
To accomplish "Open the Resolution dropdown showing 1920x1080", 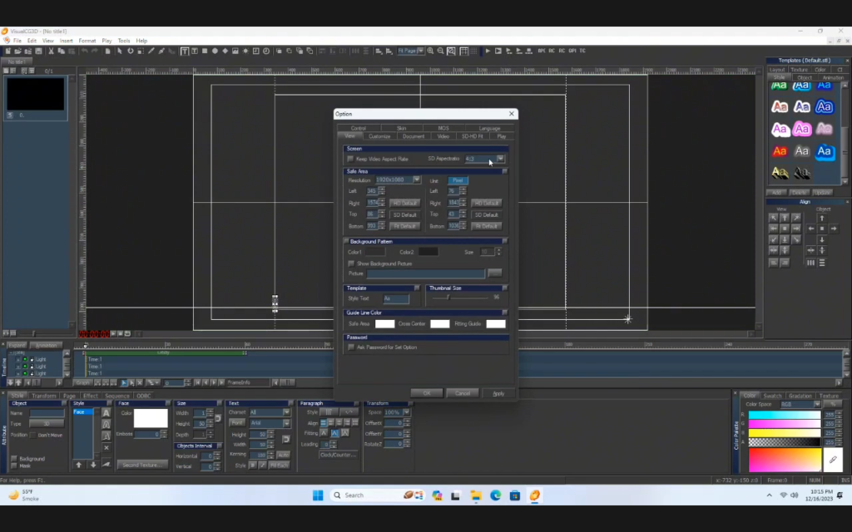I will click(417, 180).
